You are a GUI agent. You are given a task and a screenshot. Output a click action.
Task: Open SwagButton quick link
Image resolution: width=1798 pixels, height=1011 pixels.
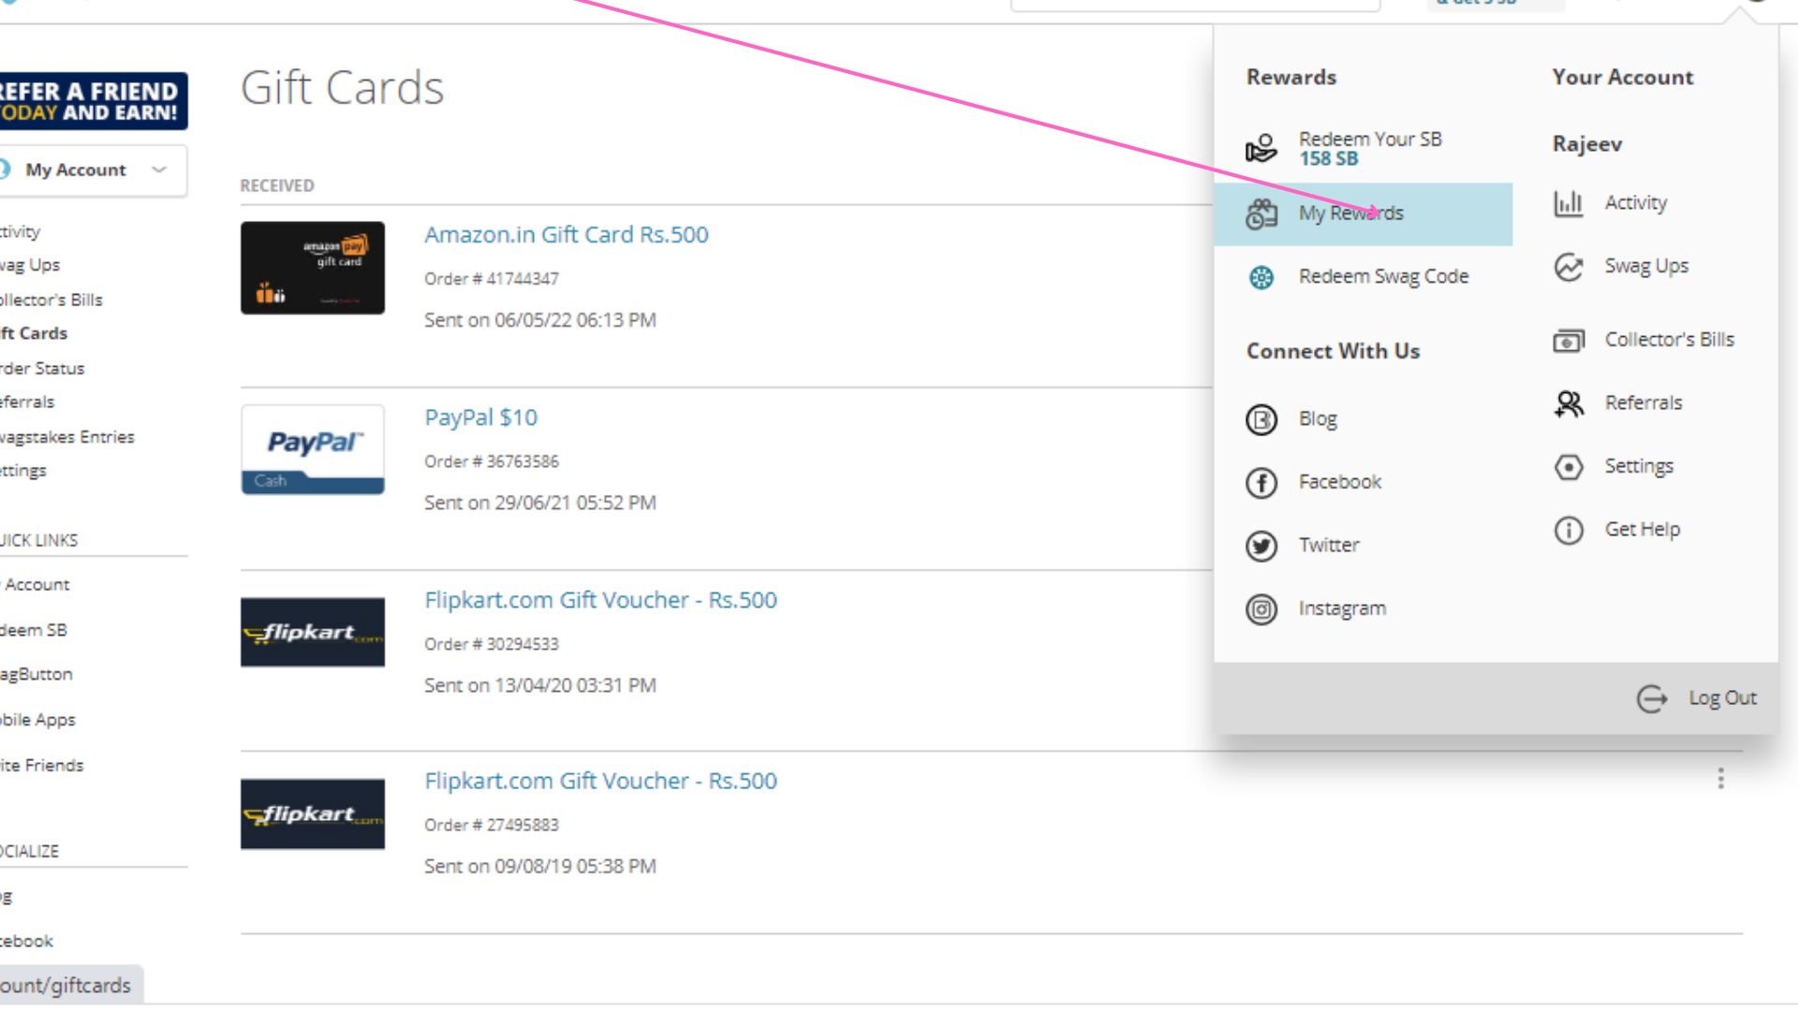coord(36,675)
